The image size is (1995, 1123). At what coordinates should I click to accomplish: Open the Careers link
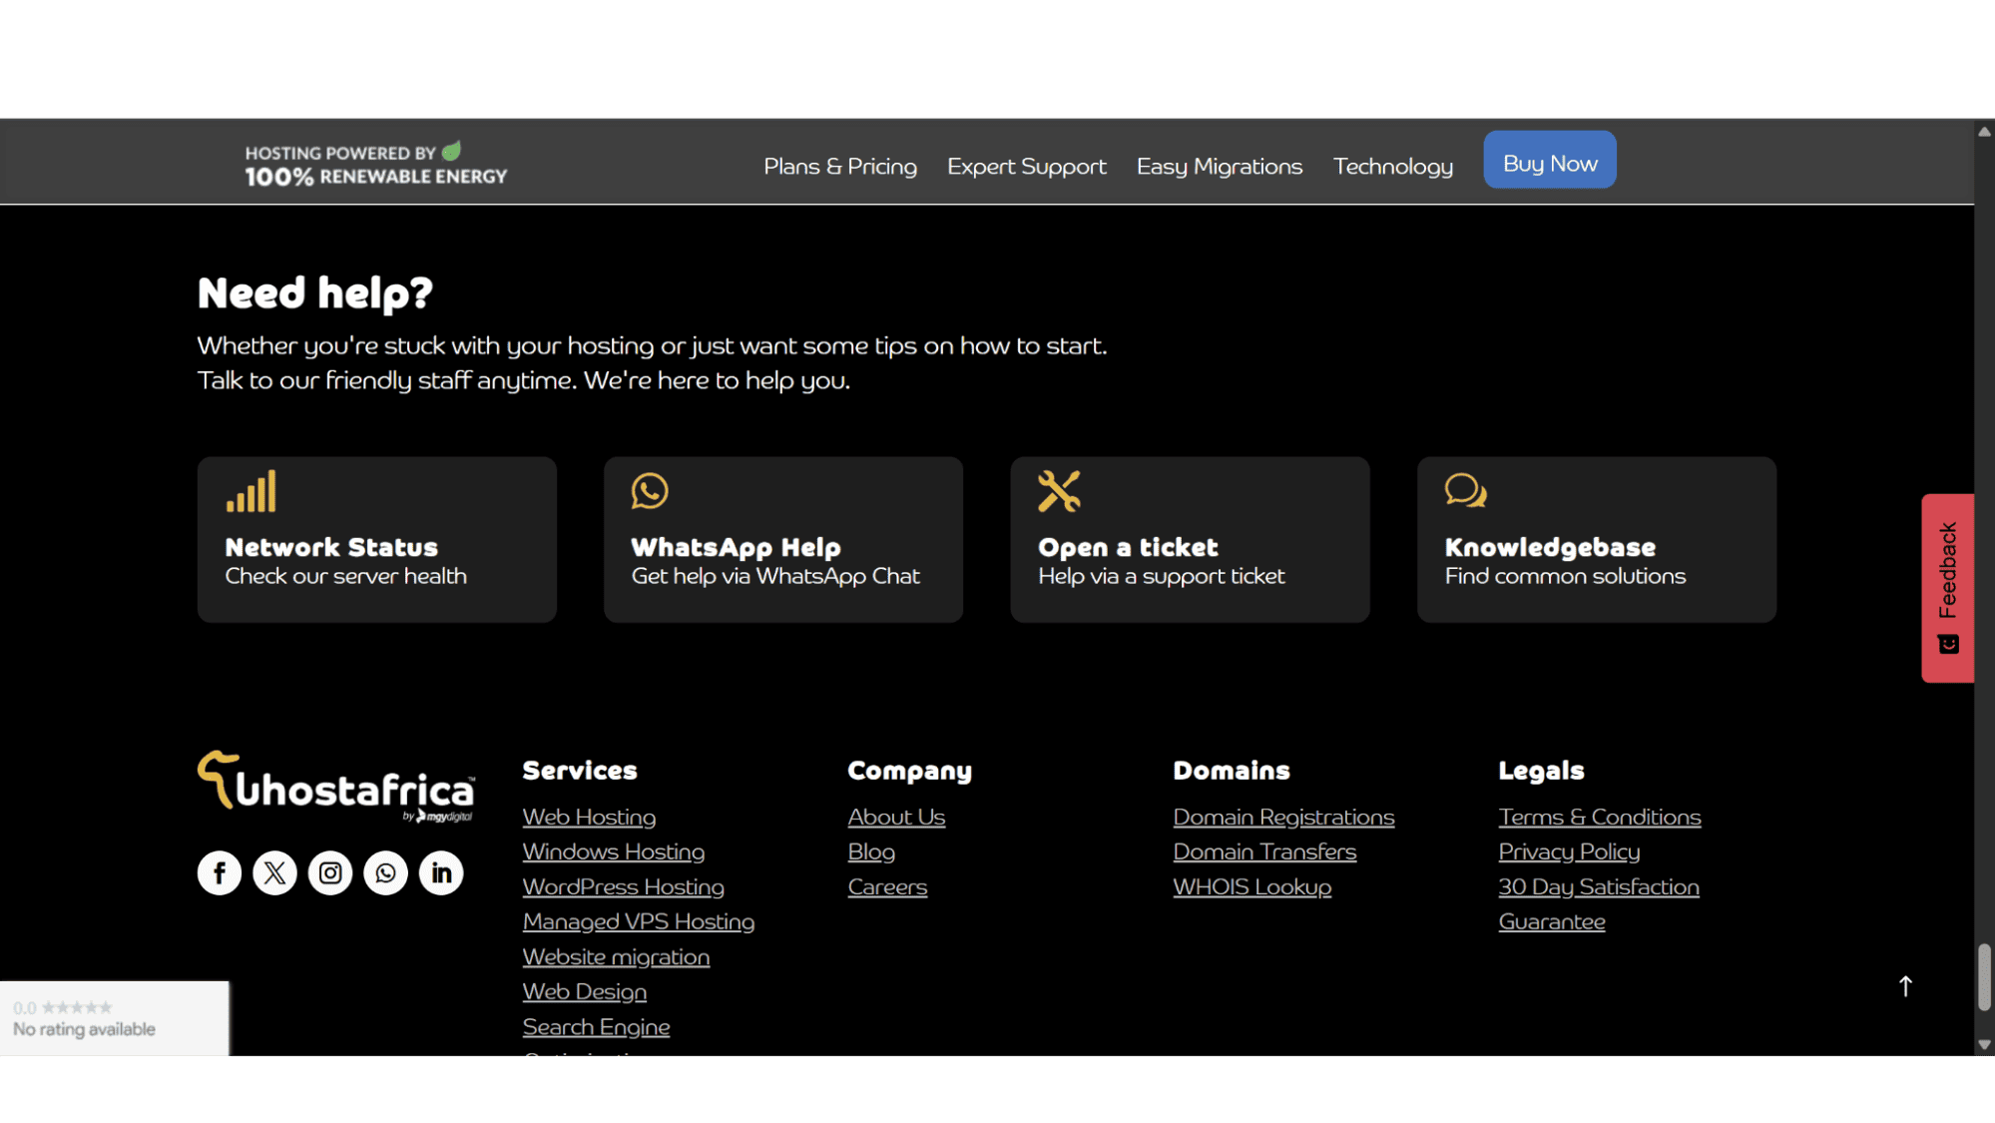pyautogui.click(x=887, y=886)
